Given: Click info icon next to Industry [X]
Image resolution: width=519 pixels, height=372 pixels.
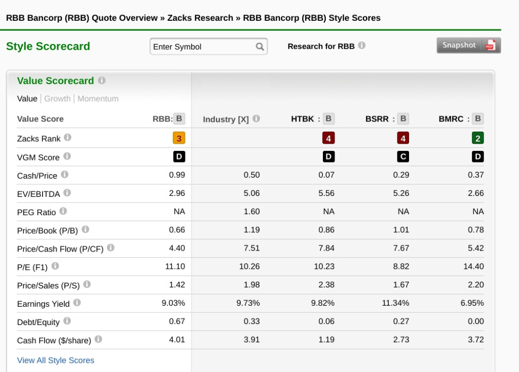Looking at the screenshot, I should [x=256, y=118].
